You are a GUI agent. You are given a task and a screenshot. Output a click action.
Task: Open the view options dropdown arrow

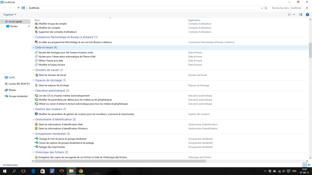pyautogui.click(x=294, y=15)
